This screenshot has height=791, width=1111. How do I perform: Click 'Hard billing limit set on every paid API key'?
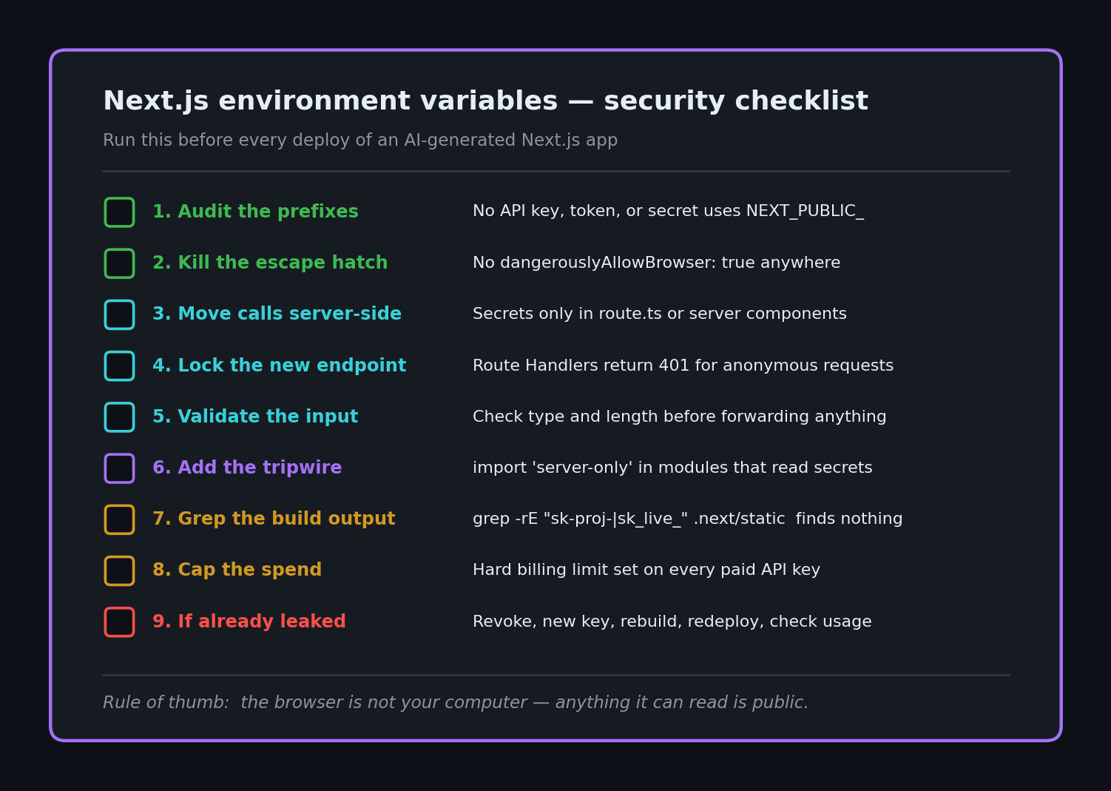(646, 570)
